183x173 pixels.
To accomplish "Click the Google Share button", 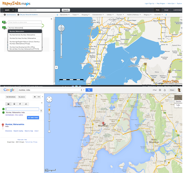I will 172,90.
